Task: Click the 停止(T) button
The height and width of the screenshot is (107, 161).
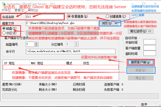Action: click(140, 78)
